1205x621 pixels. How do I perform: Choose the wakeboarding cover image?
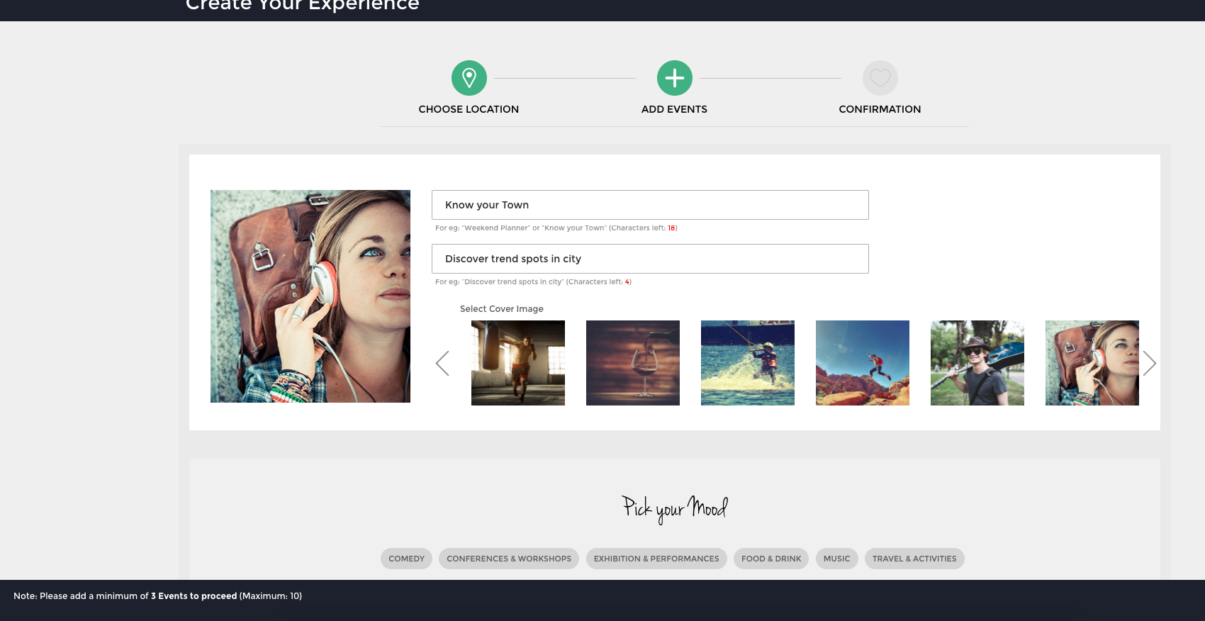748,363
